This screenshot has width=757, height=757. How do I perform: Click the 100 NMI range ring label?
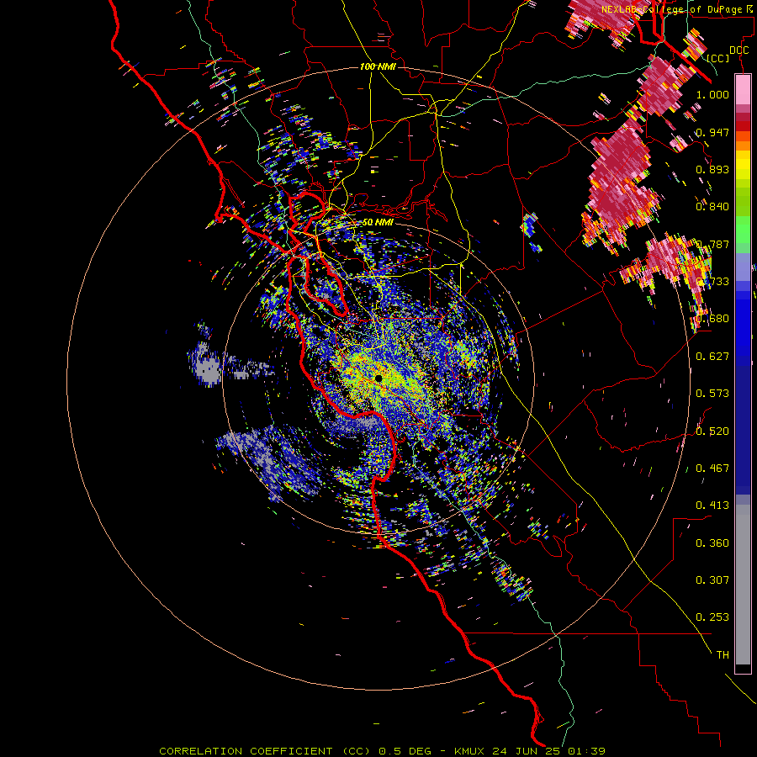tap(378, 66)
